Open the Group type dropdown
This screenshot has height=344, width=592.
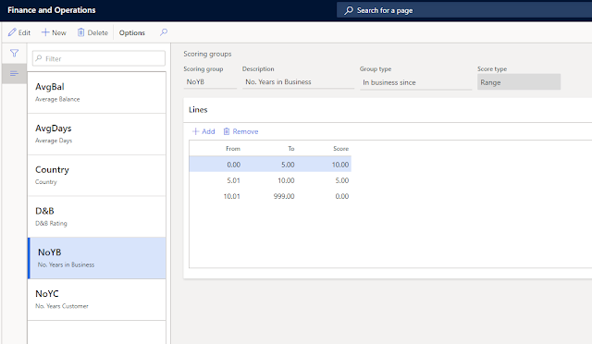(415, 82)
